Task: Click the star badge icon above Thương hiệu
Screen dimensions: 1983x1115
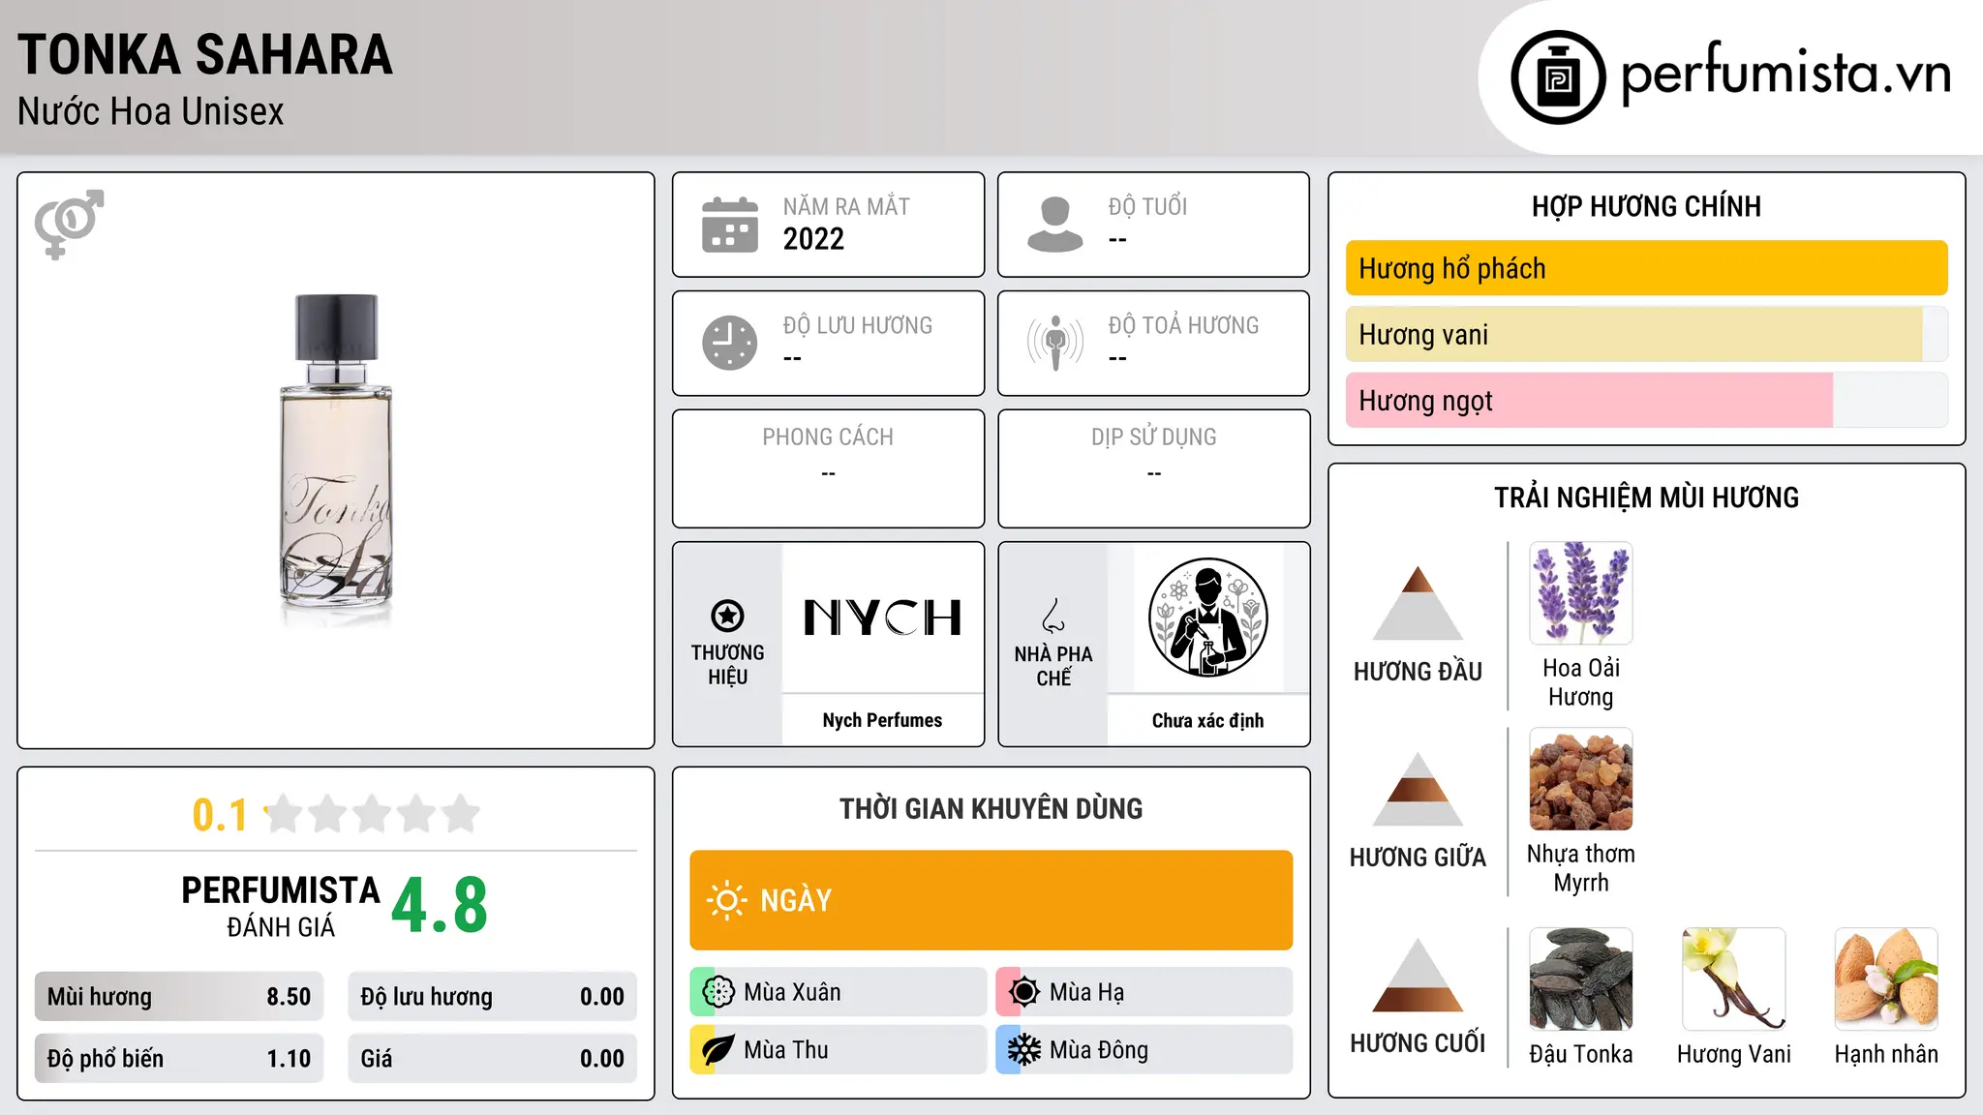Action: [727, 616]
